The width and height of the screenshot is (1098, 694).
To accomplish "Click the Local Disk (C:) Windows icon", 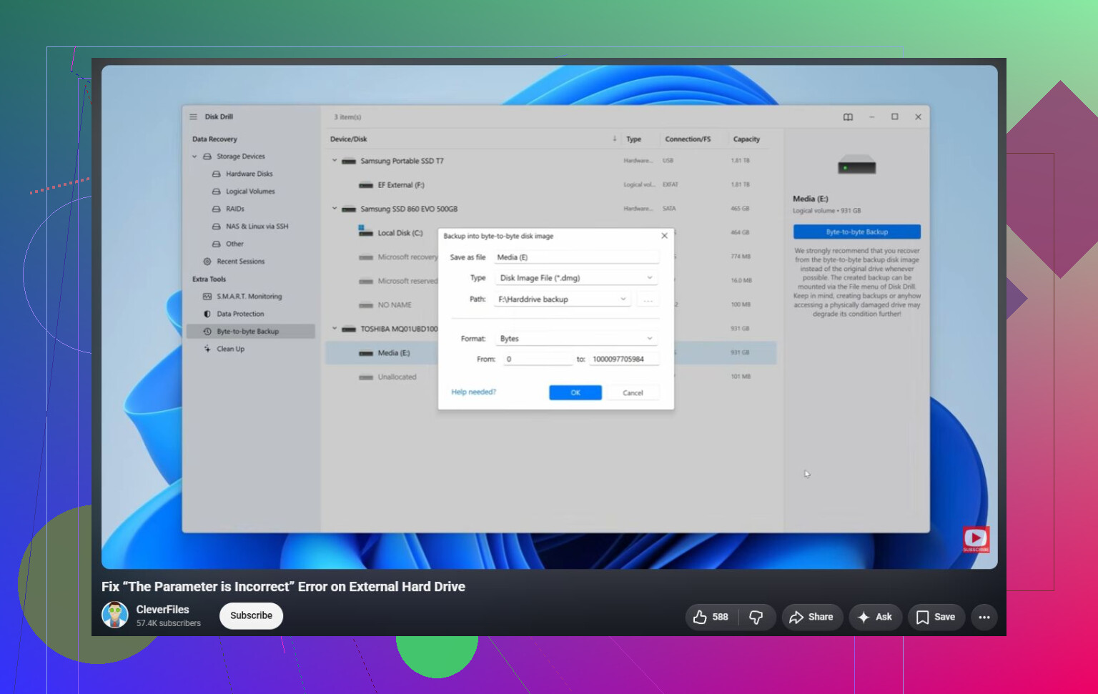I will click(x=365, y=232).
